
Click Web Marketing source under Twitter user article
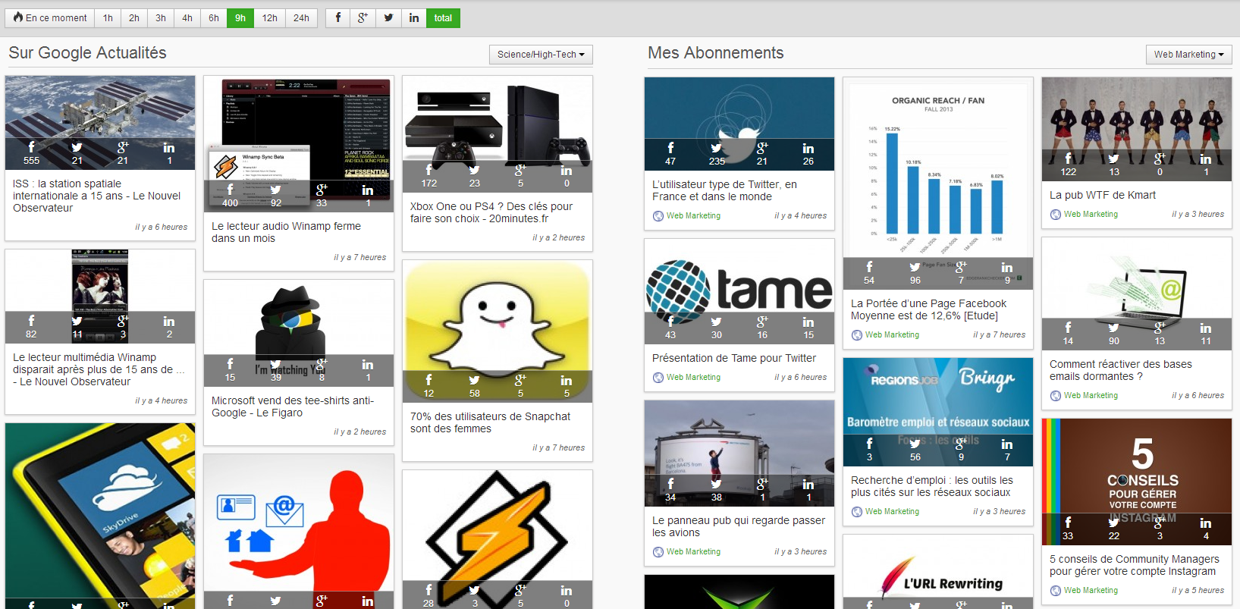[693, 216]
